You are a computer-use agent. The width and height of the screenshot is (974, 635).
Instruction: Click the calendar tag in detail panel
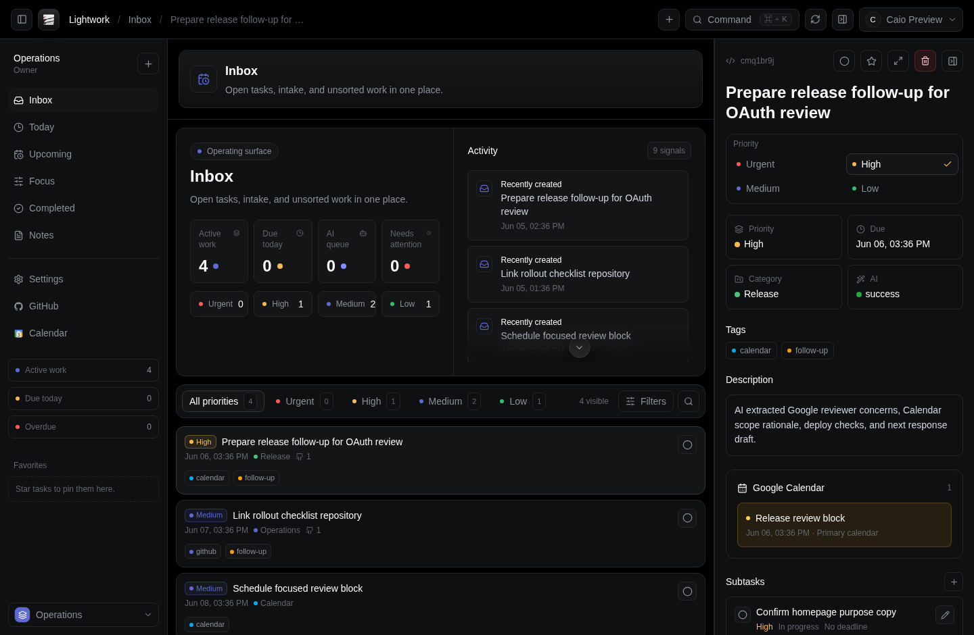coord(751,351)
